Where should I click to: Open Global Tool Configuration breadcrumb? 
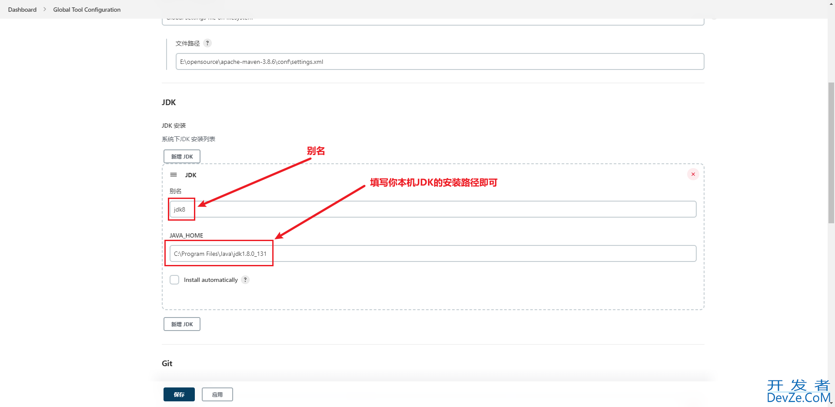point(87,10)
